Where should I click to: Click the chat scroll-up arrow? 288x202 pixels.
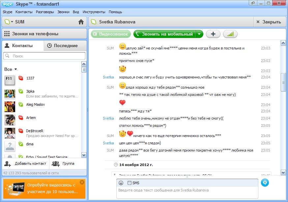[x=283, y=43]
